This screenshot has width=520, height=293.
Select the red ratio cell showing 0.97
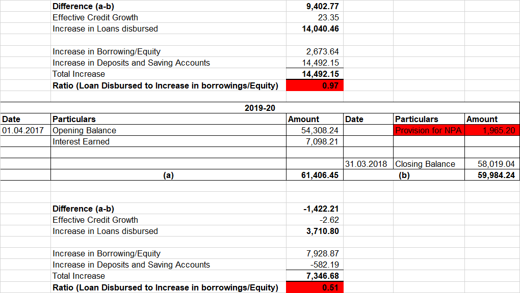coord(315,85)
